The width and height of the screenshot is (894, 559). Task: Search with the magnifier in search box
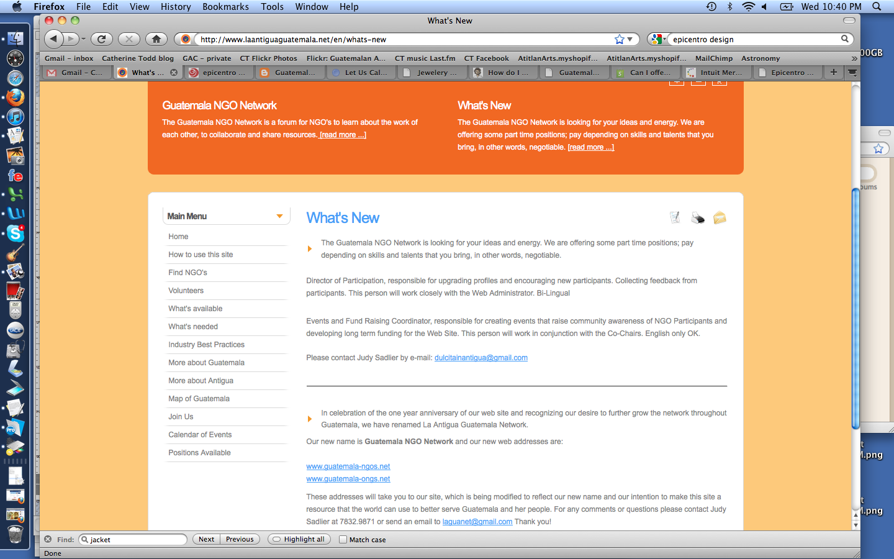pyautogui.click(x=845, y=39)
